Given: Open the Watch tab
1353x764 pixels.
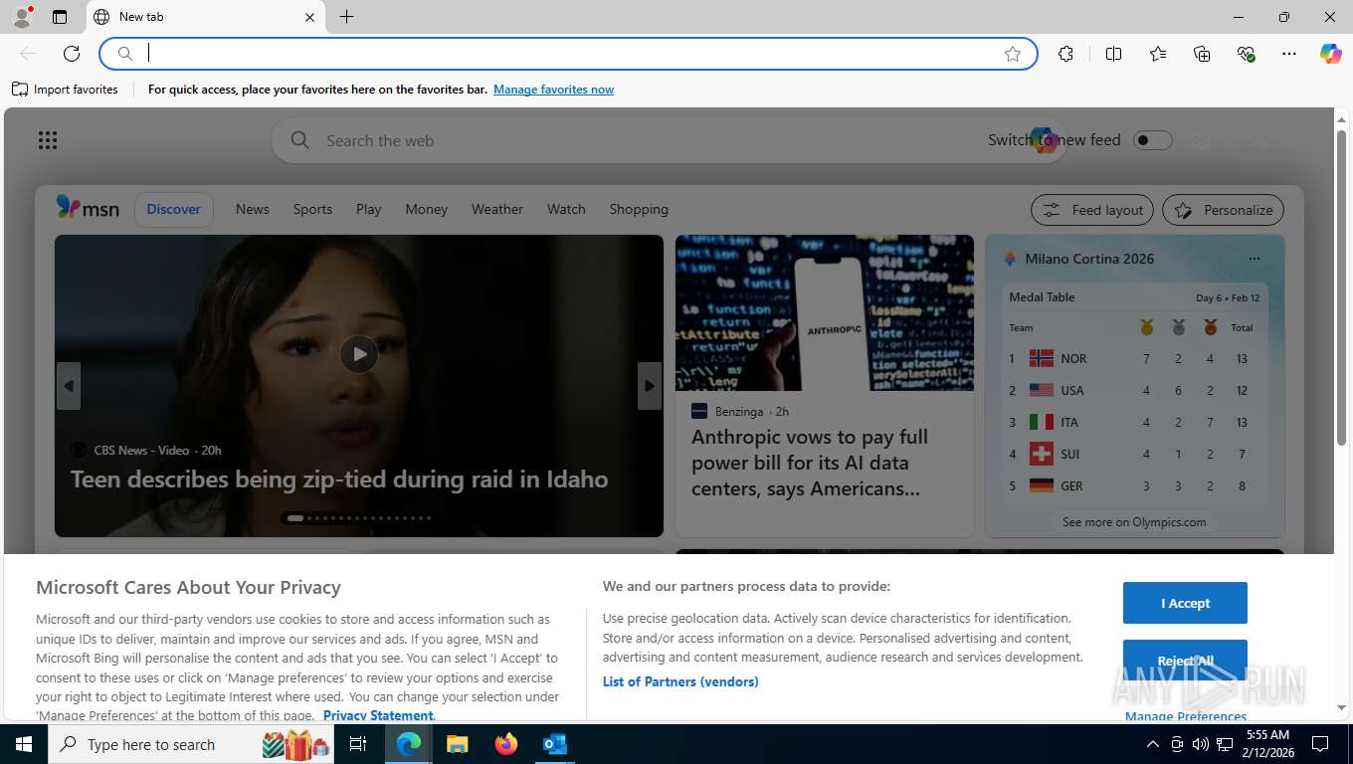Looking at the screenshot, I should [x=566, y=209].
